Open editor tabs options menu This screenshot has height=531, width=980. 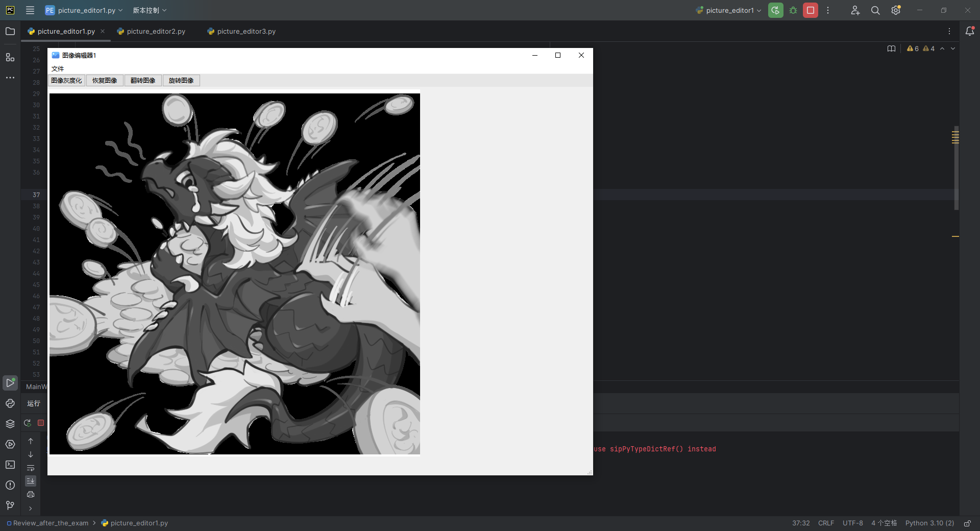pos(949,31)
